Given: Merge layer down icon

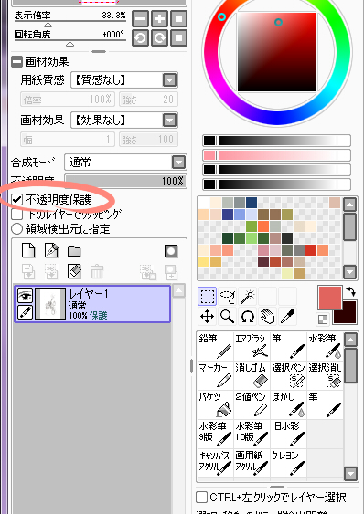Looking at the screenshot, I should [51, 272].
